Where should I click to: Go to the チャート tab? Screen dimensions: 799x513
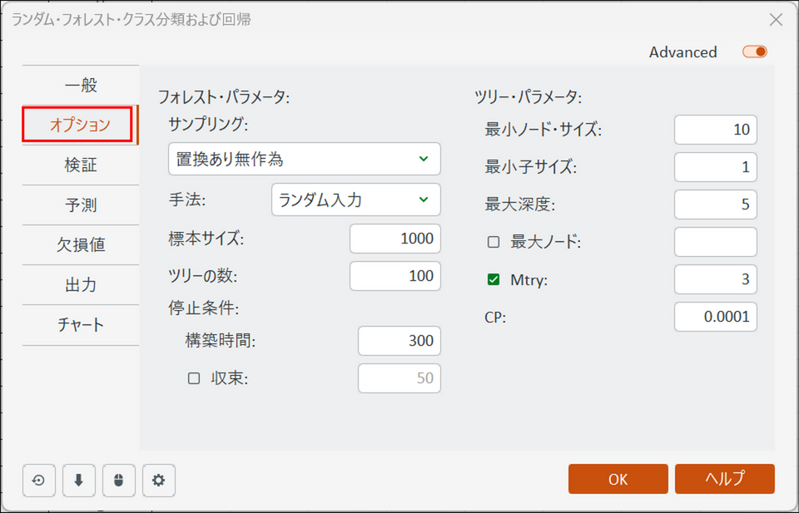point(81,324)
